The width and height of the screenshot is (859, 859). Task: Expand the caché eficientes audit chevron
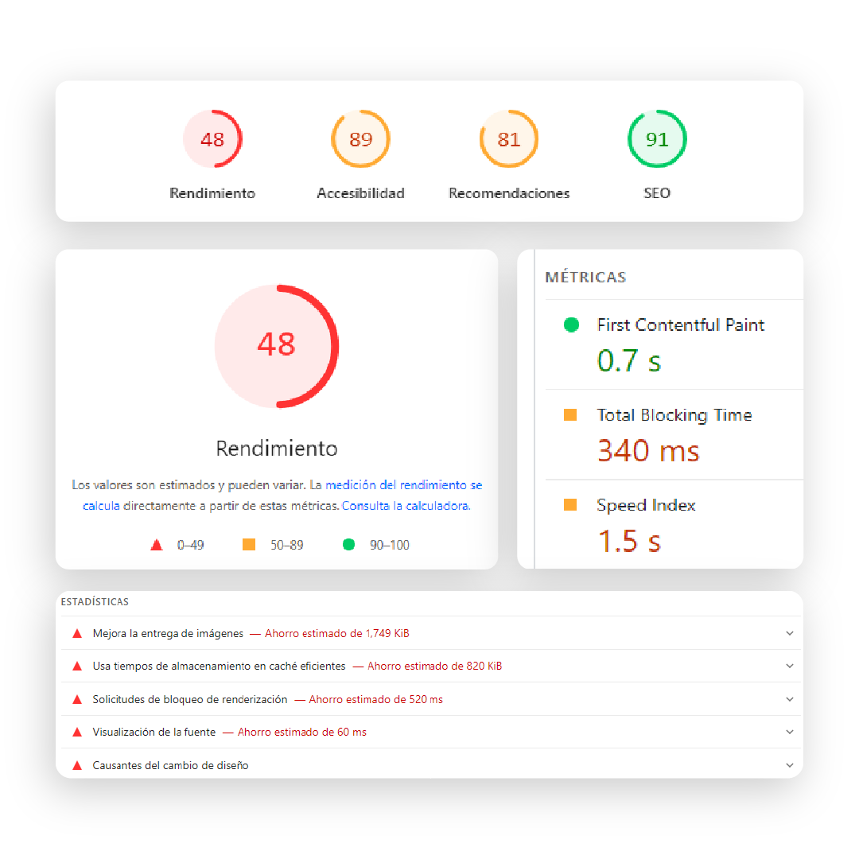coord(789,667)
